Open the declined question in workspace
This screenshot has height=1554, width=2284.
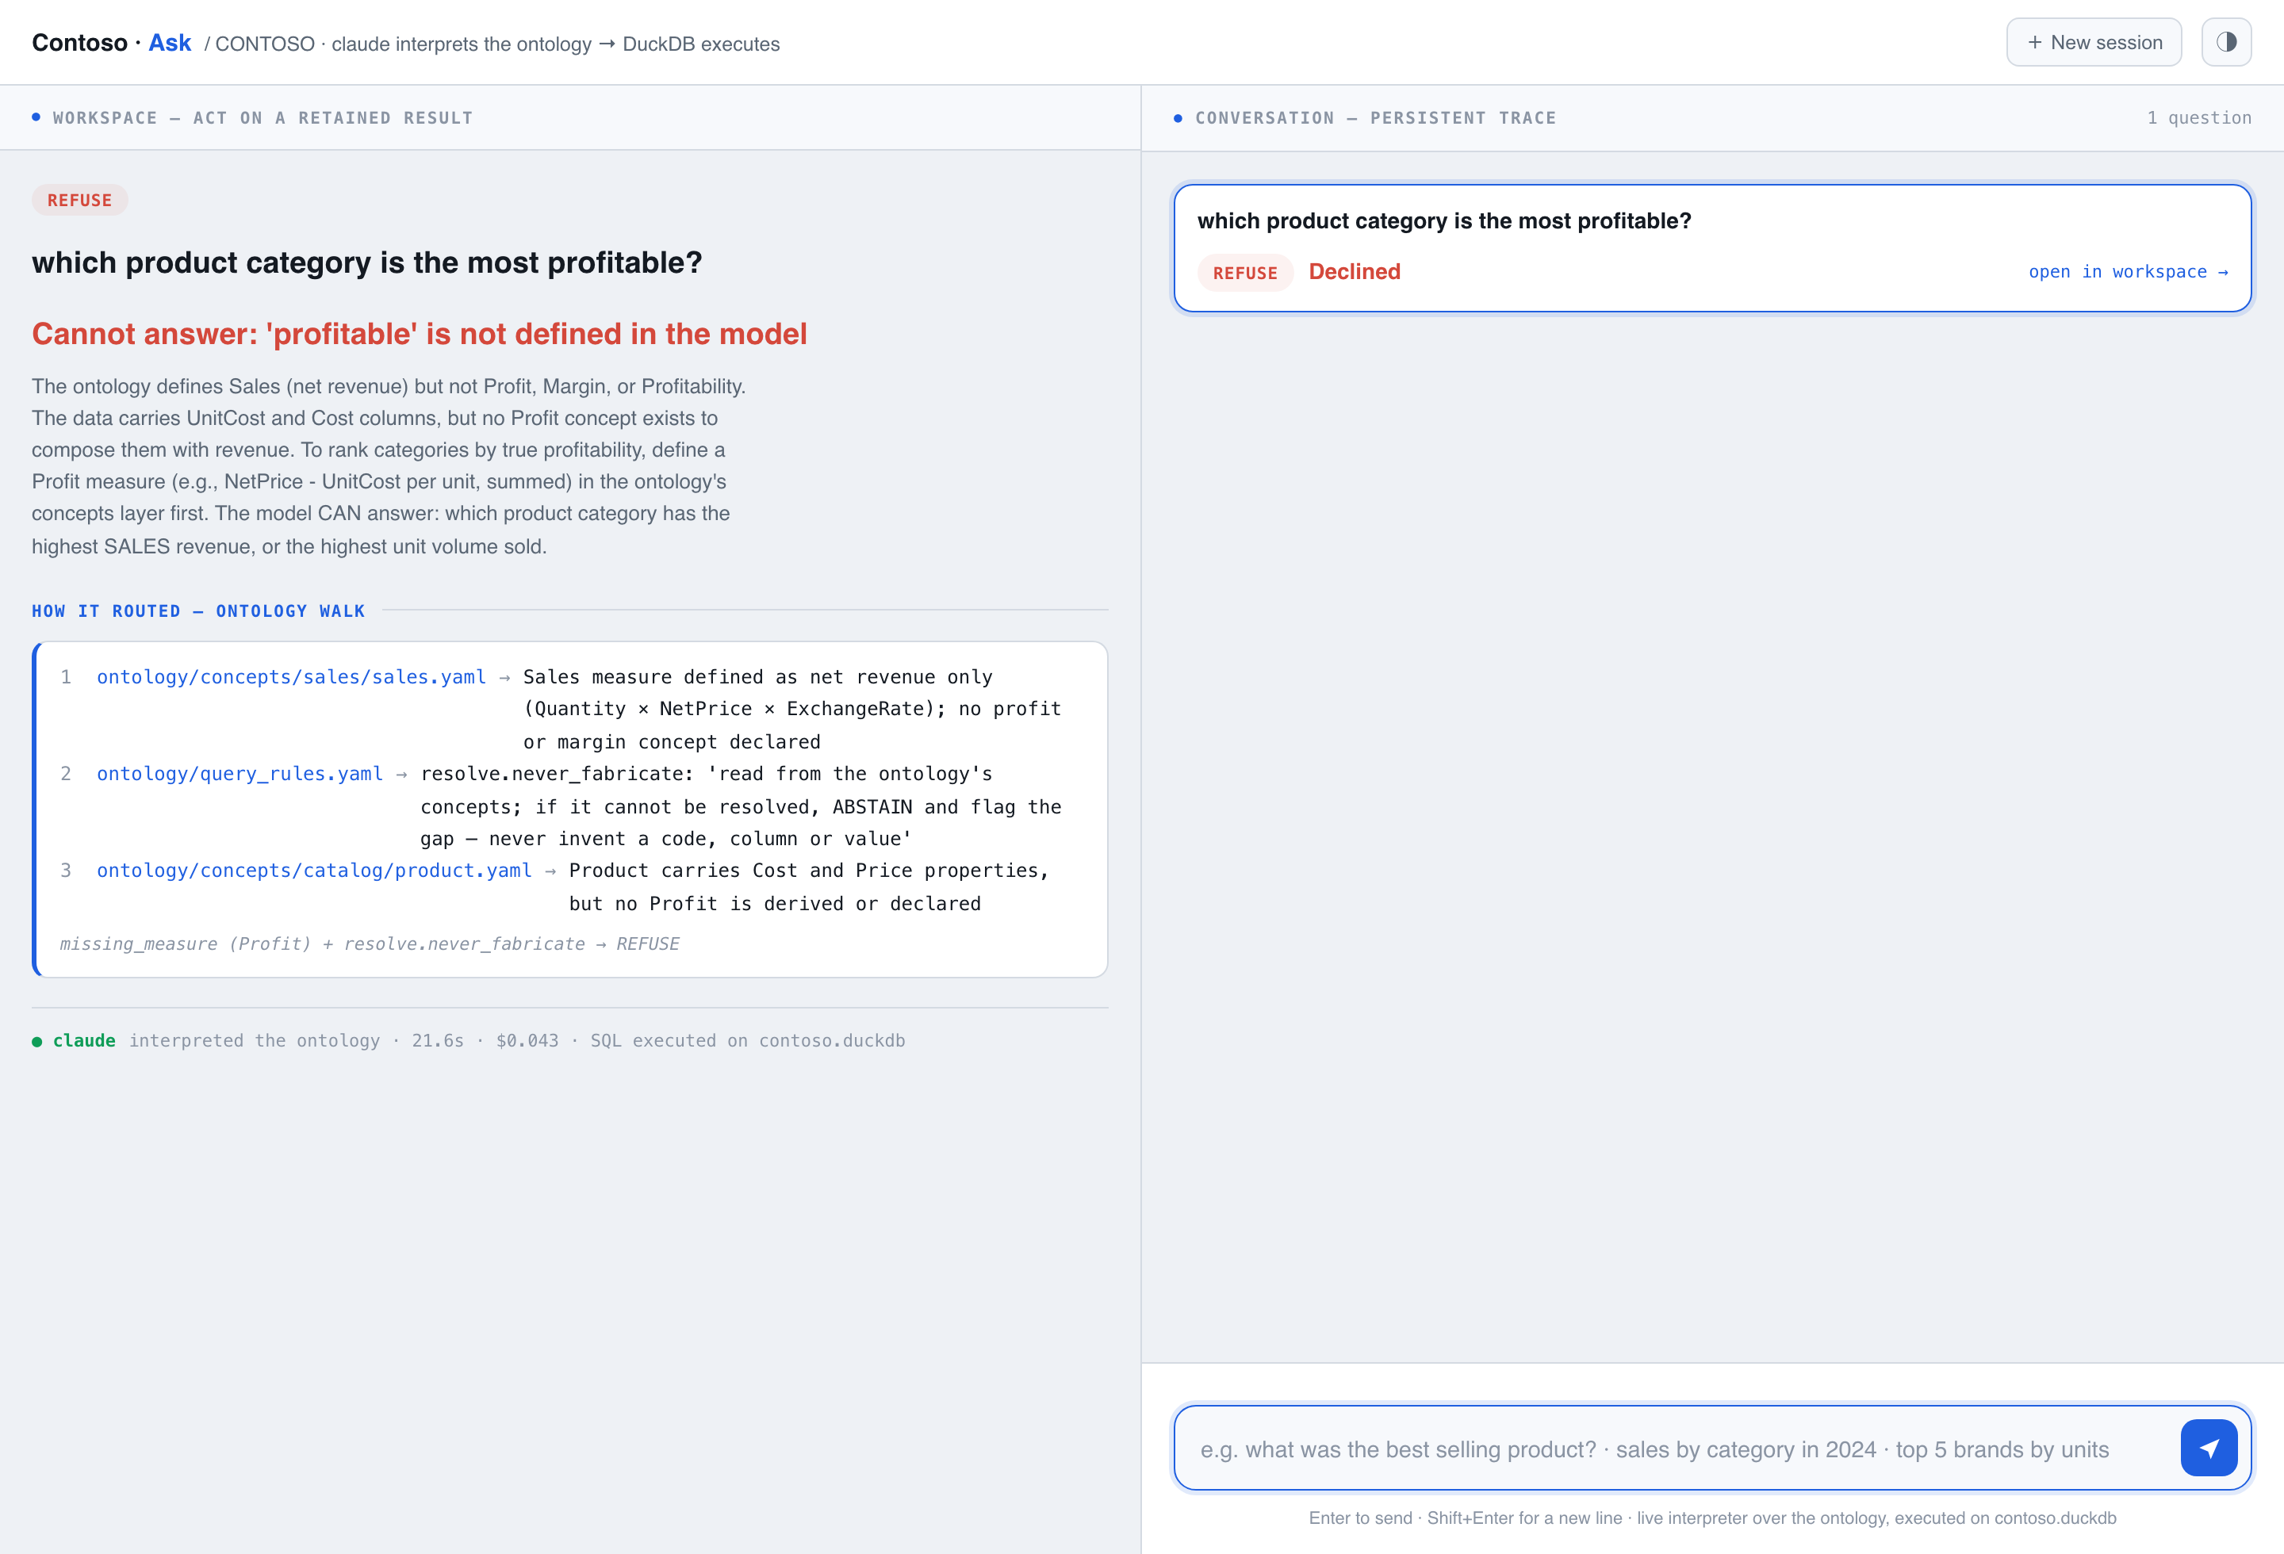click(x=2128, y=272)
